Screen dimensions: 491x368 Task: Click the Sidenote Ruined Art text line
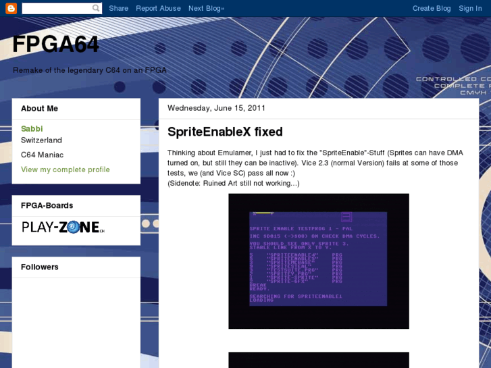tap(234, 183)
